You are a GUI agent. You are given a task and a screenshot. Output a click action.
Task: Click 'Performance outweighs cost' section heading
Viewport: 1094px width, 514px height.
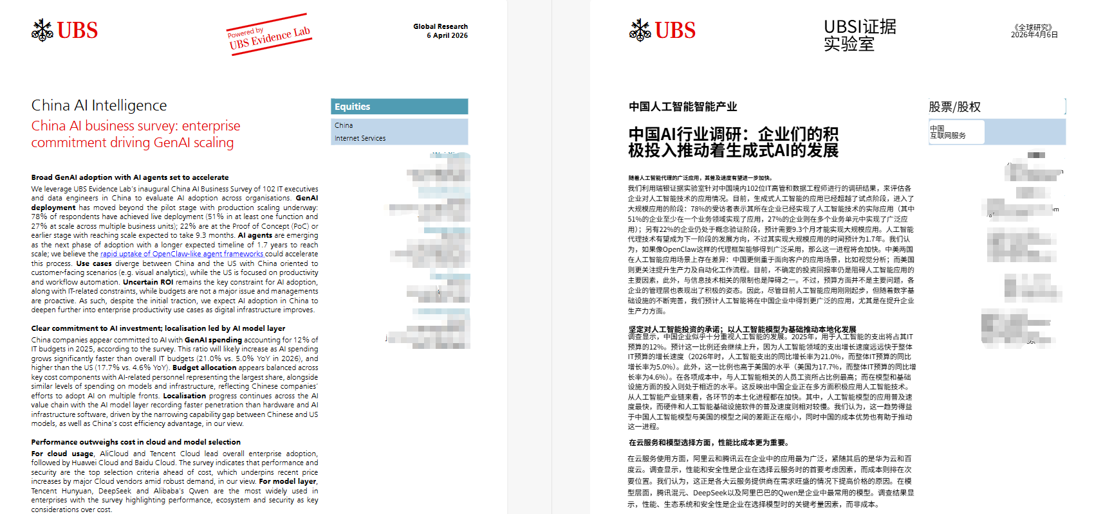coord(136,442)
